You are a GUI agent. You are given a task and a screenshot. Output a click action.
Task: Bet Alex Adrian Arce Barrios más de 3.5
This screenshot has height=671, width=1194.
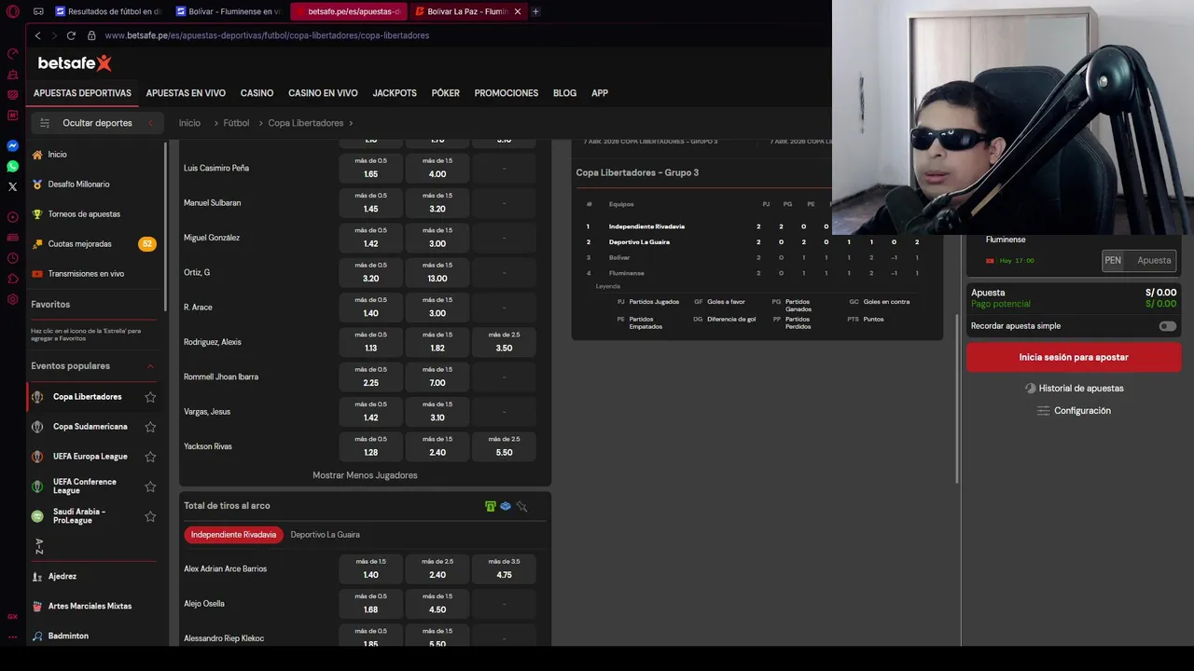[x=504, y=569]
